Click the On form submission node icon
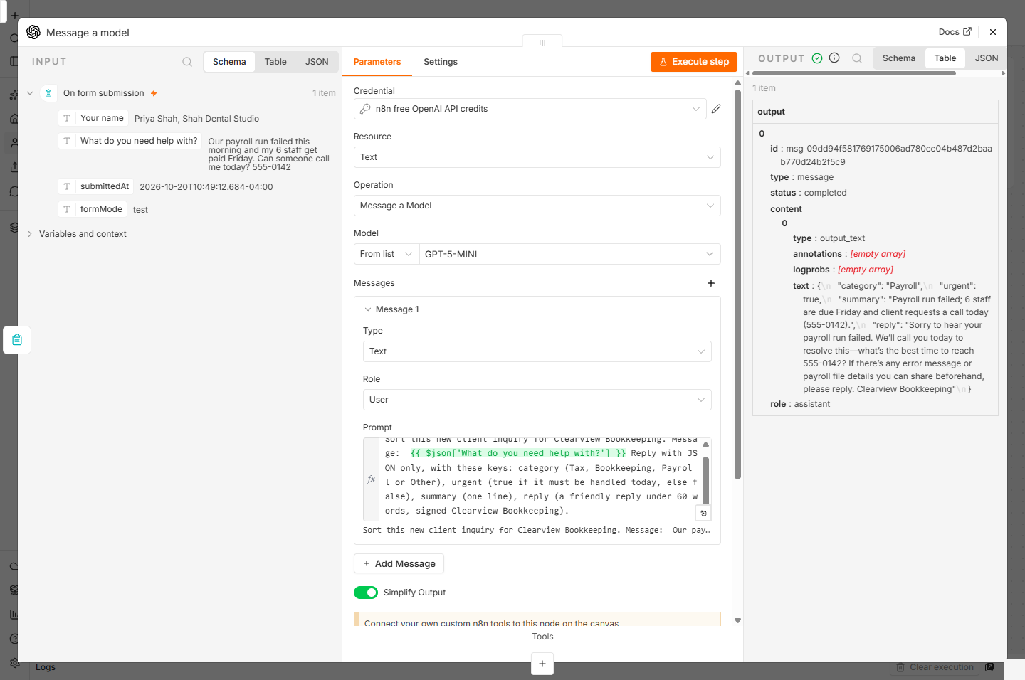Screen dimensions: 1025x680 [48, 93]
